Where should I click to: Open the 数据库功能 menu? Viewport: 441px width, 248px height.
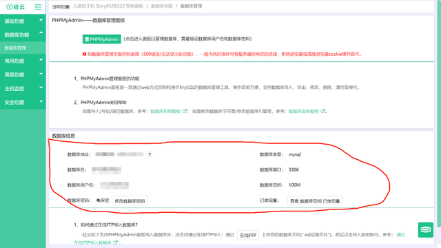click(x=23, y=35)
